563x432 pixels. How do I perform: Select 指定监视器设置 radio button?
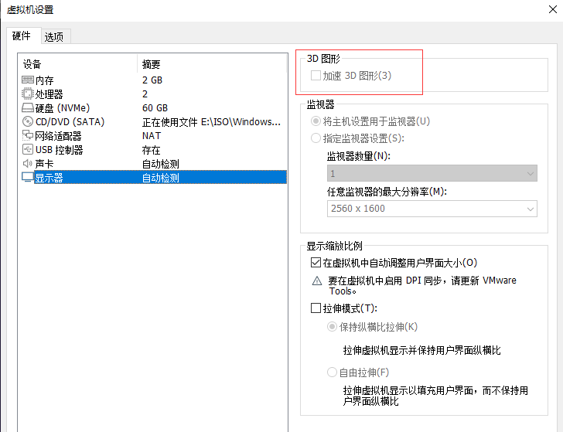pyautogui.click(x=316, y=138)
